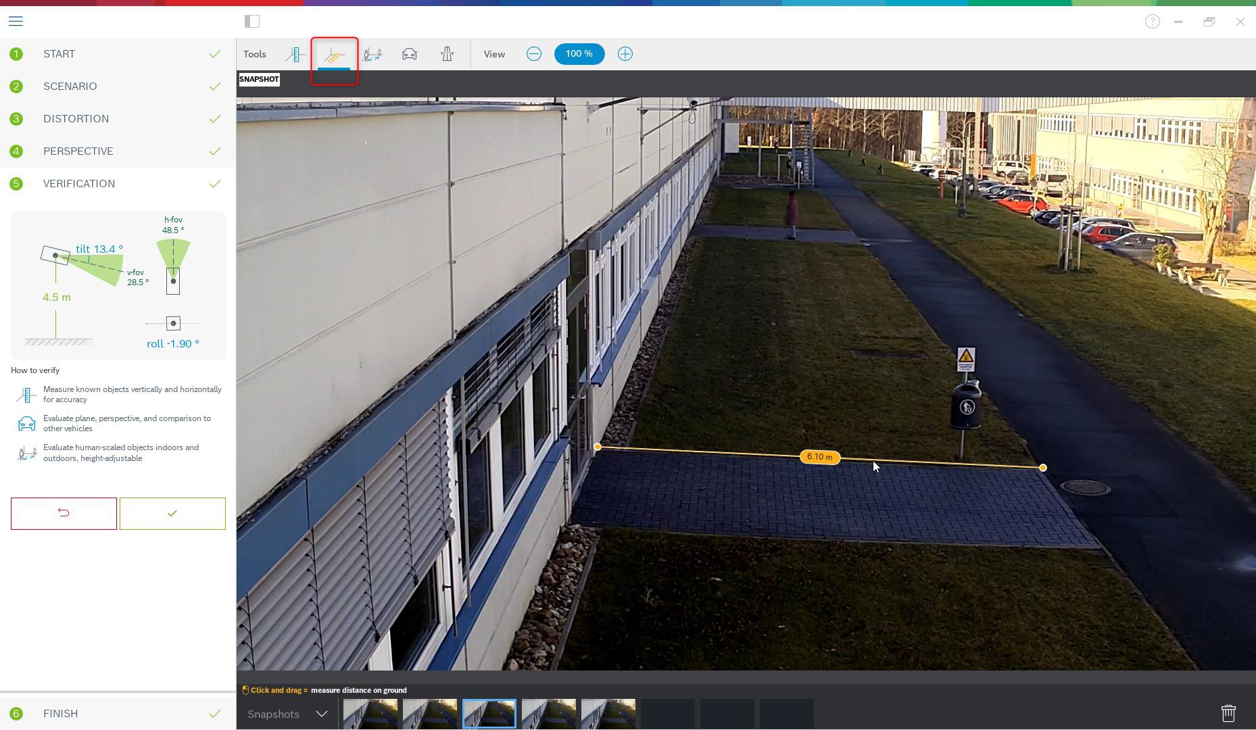This screenshot has height=730, width=1256.
Task: Delete snapshot using the trash icon
Action: 1228,713
